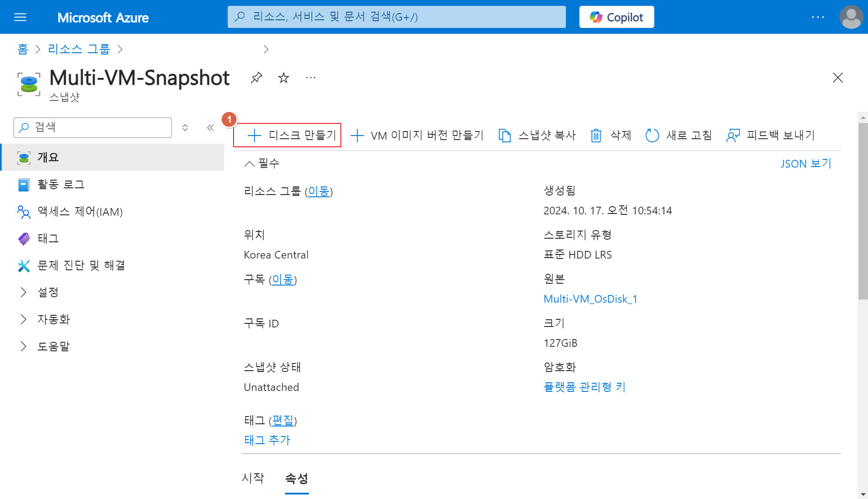
Task: Switch to the 시작 tab
Action: [253, 478]
